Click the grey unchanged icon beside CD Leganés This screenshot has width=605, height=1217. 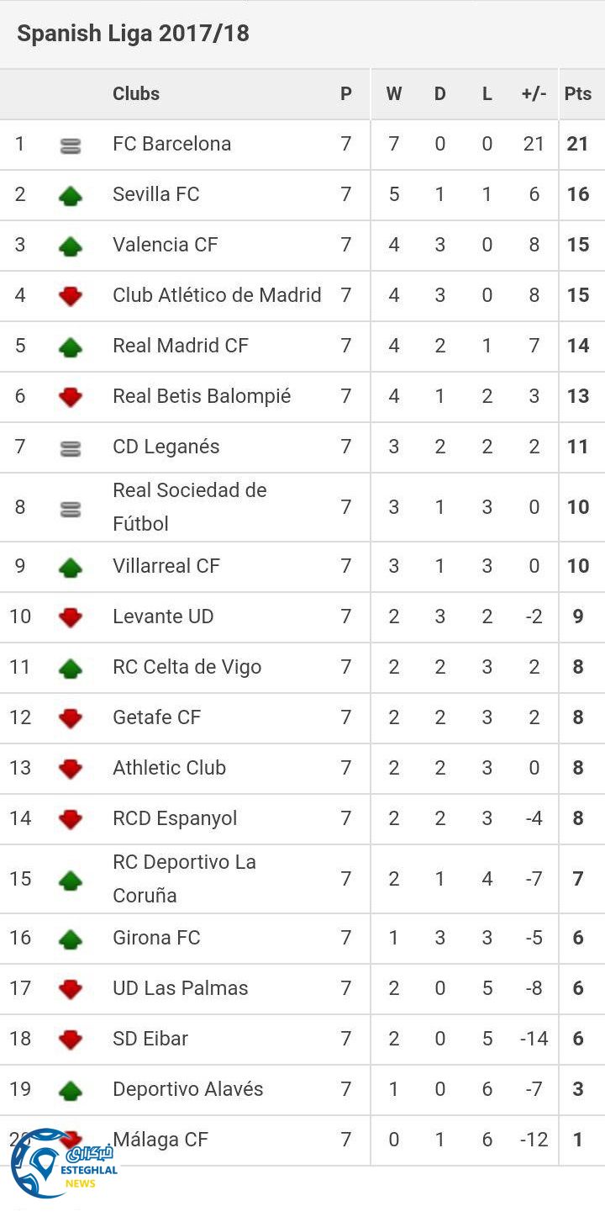pyautogui.click(x=71, y=448)
